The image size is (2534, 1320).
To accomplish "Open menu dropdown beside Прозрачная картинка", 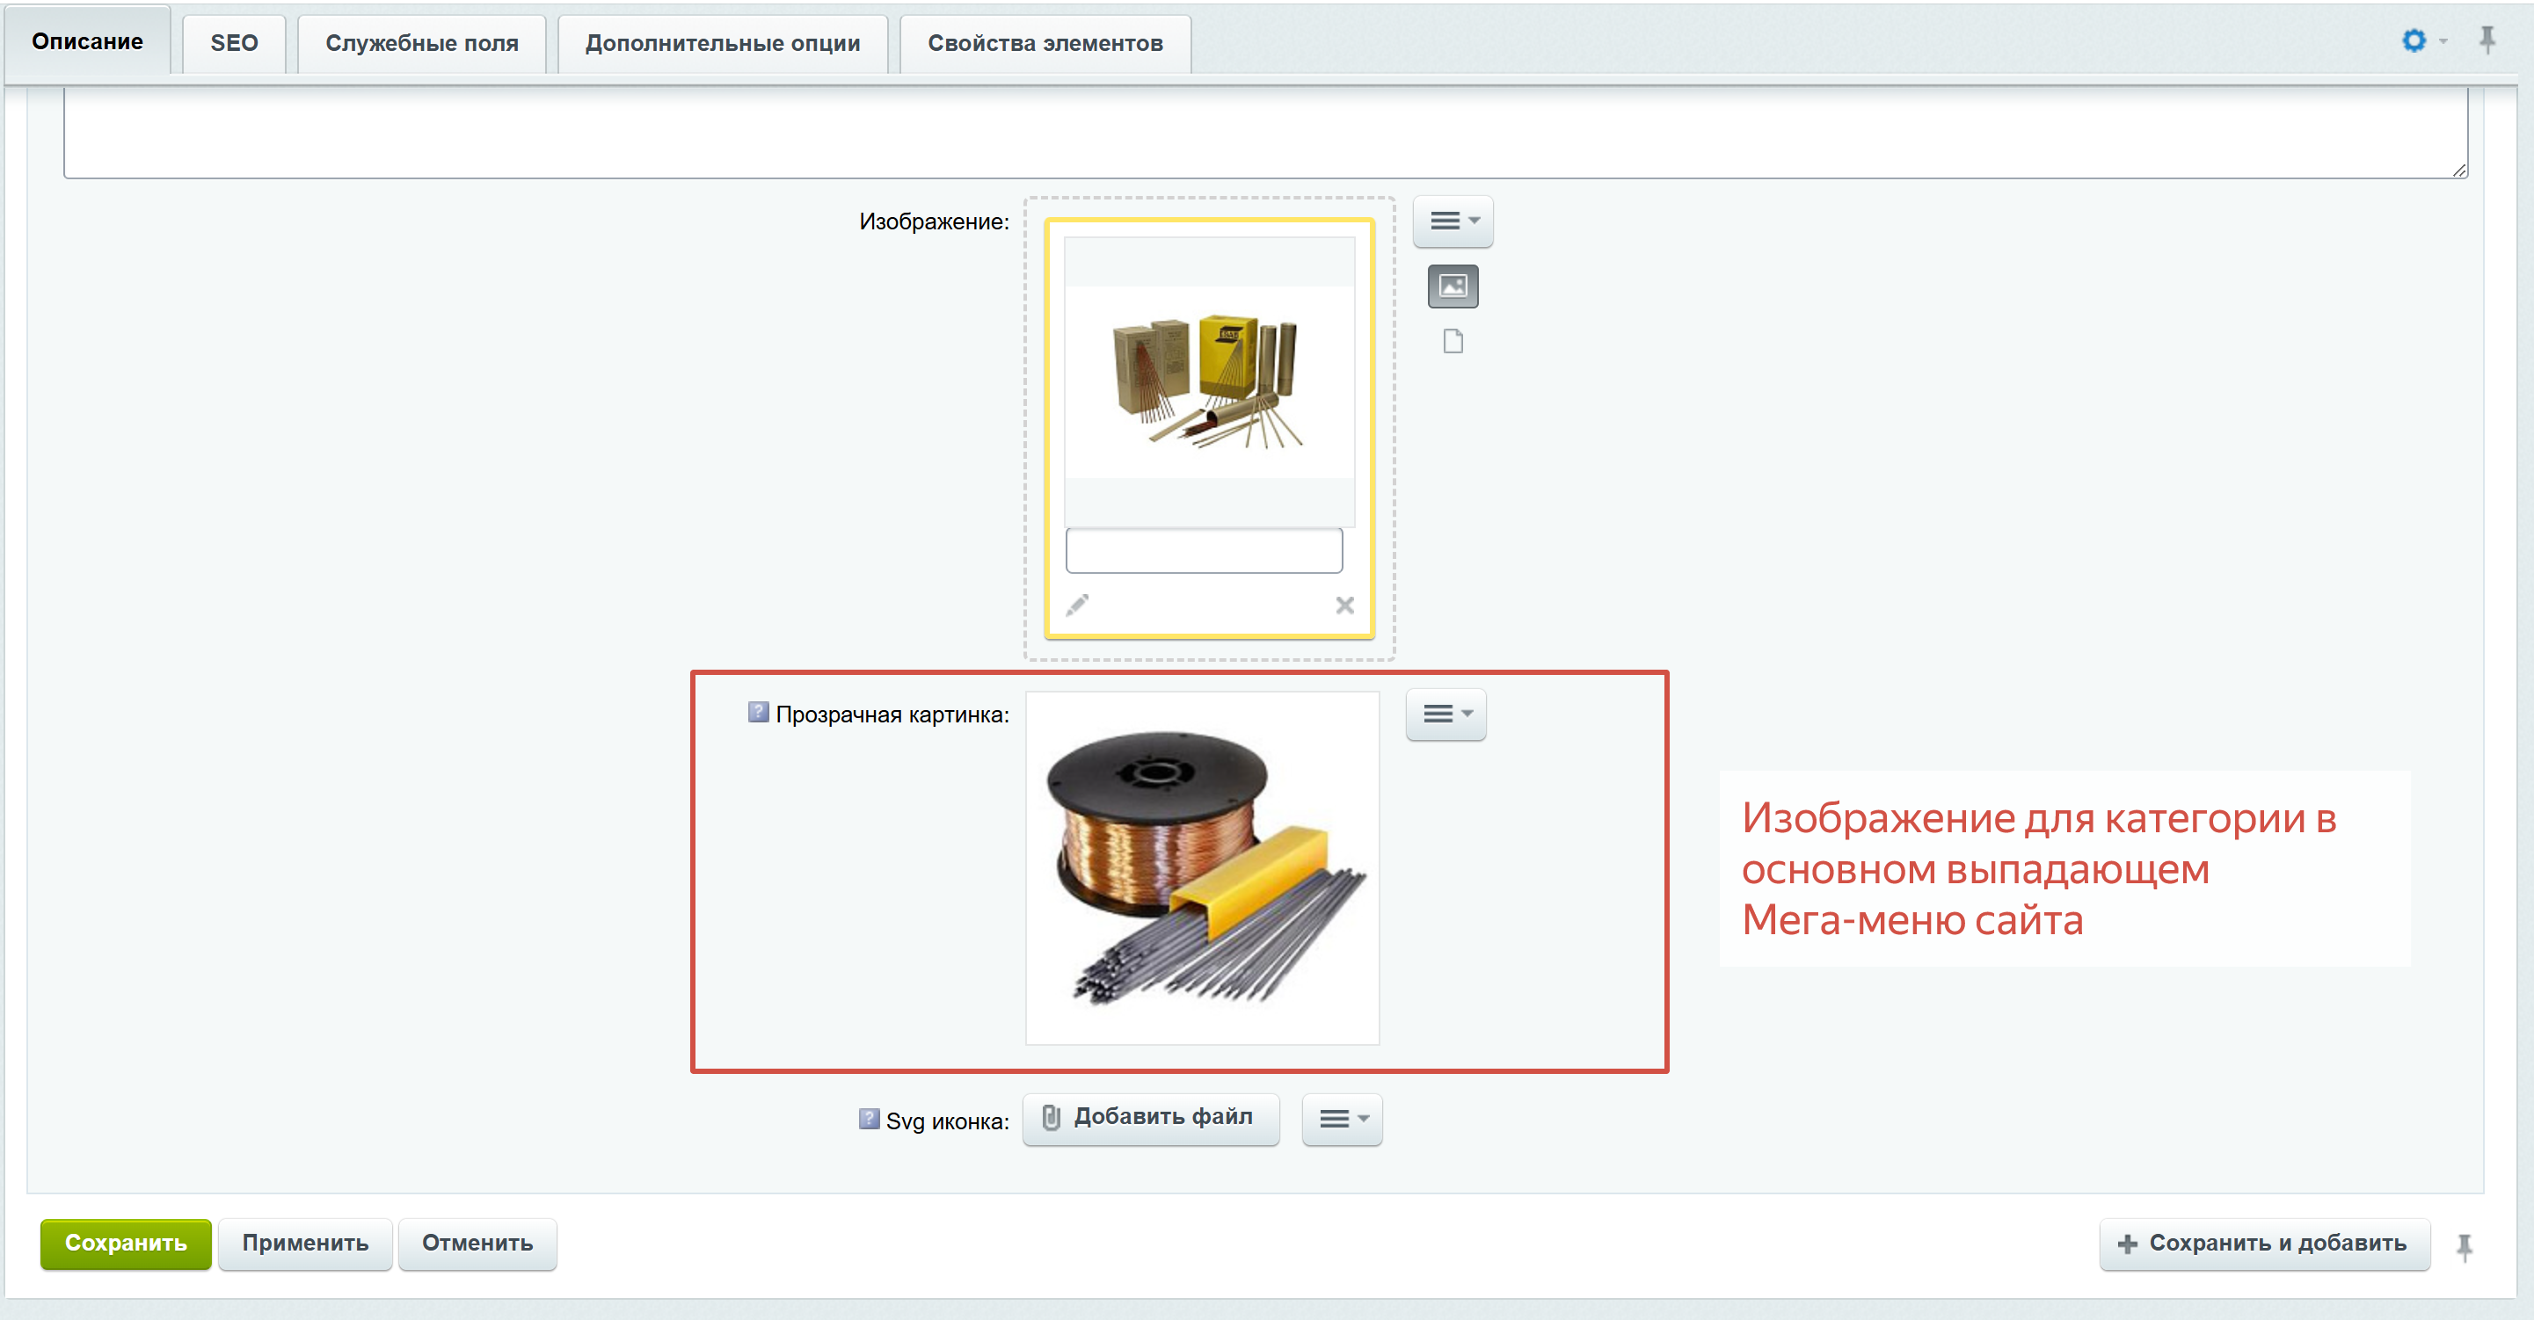I will coord(1445,714).
